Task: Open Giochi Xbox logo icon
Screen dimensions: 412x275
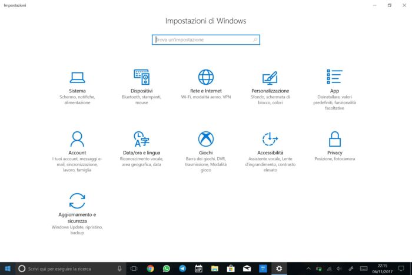Action: (x=206, y=139)
